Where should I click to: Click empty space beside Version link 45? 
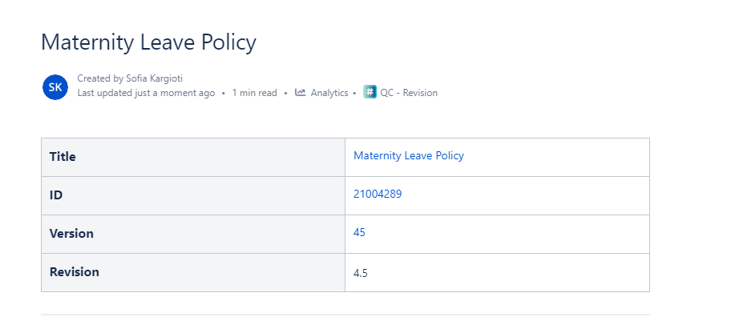tap(513, 233)
